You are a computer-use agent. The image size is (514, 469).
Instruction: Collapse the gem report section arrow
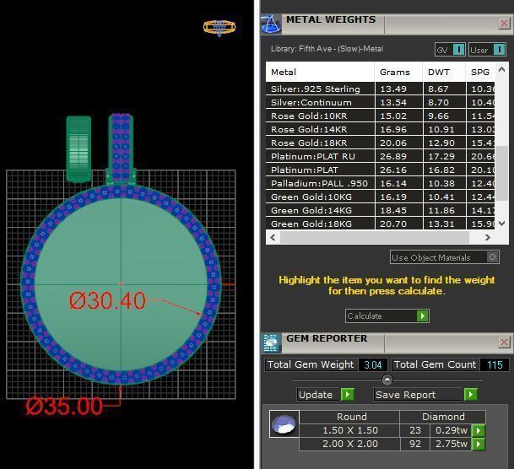coord(387,380)
